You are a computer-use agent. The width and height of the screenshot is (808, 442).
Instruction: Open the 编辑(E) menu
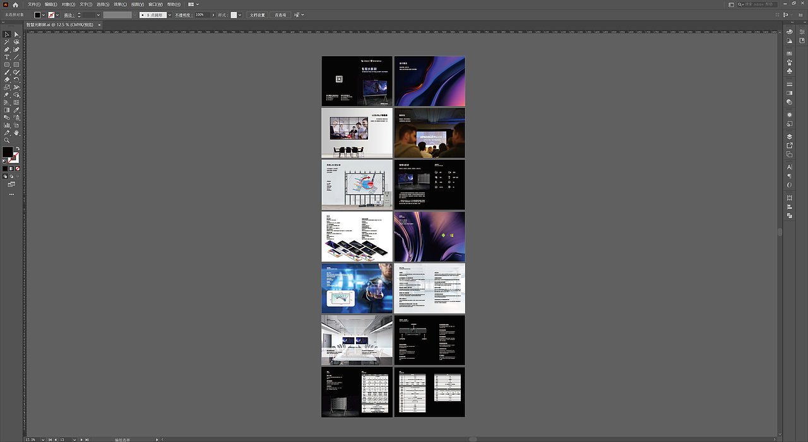(51, 4)
